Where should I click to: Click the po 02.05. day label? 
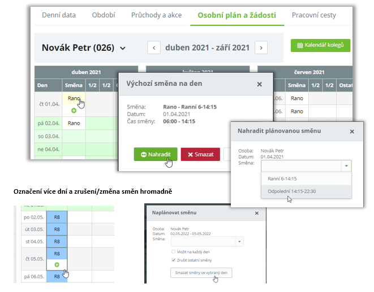click(34, 217)
